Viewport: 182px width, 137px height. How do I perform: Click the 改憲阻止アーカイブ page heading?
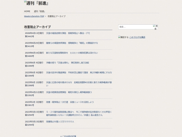37,27
